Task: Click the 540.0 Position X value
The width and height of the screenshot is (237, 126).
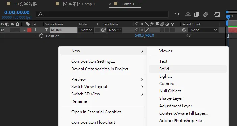Action: pos(139,36)
